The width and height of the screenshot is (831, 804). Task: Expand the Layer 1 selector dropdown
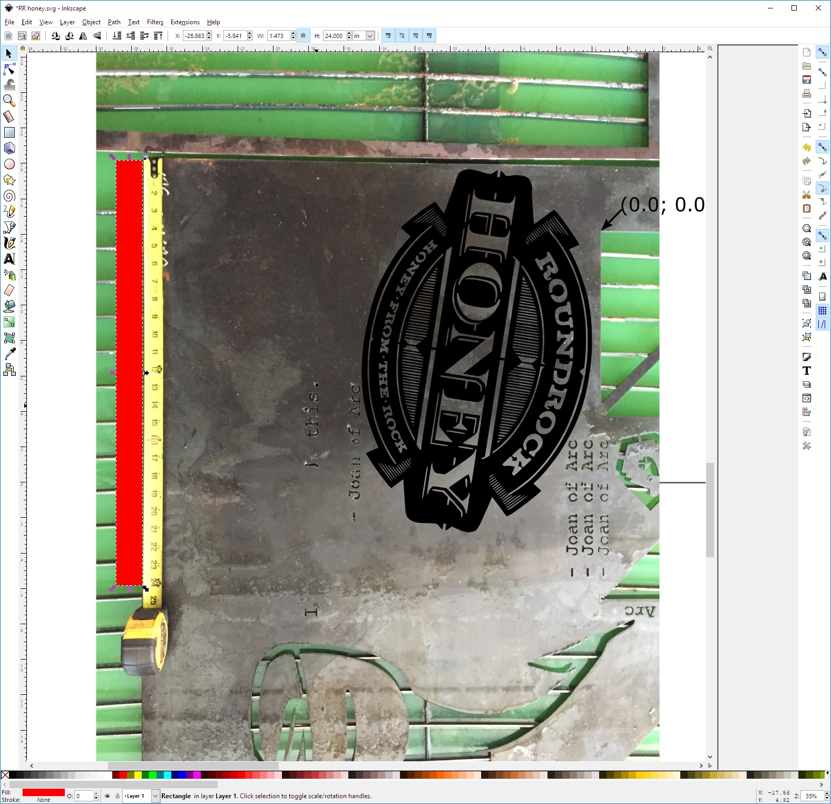[x=155, y=796]
